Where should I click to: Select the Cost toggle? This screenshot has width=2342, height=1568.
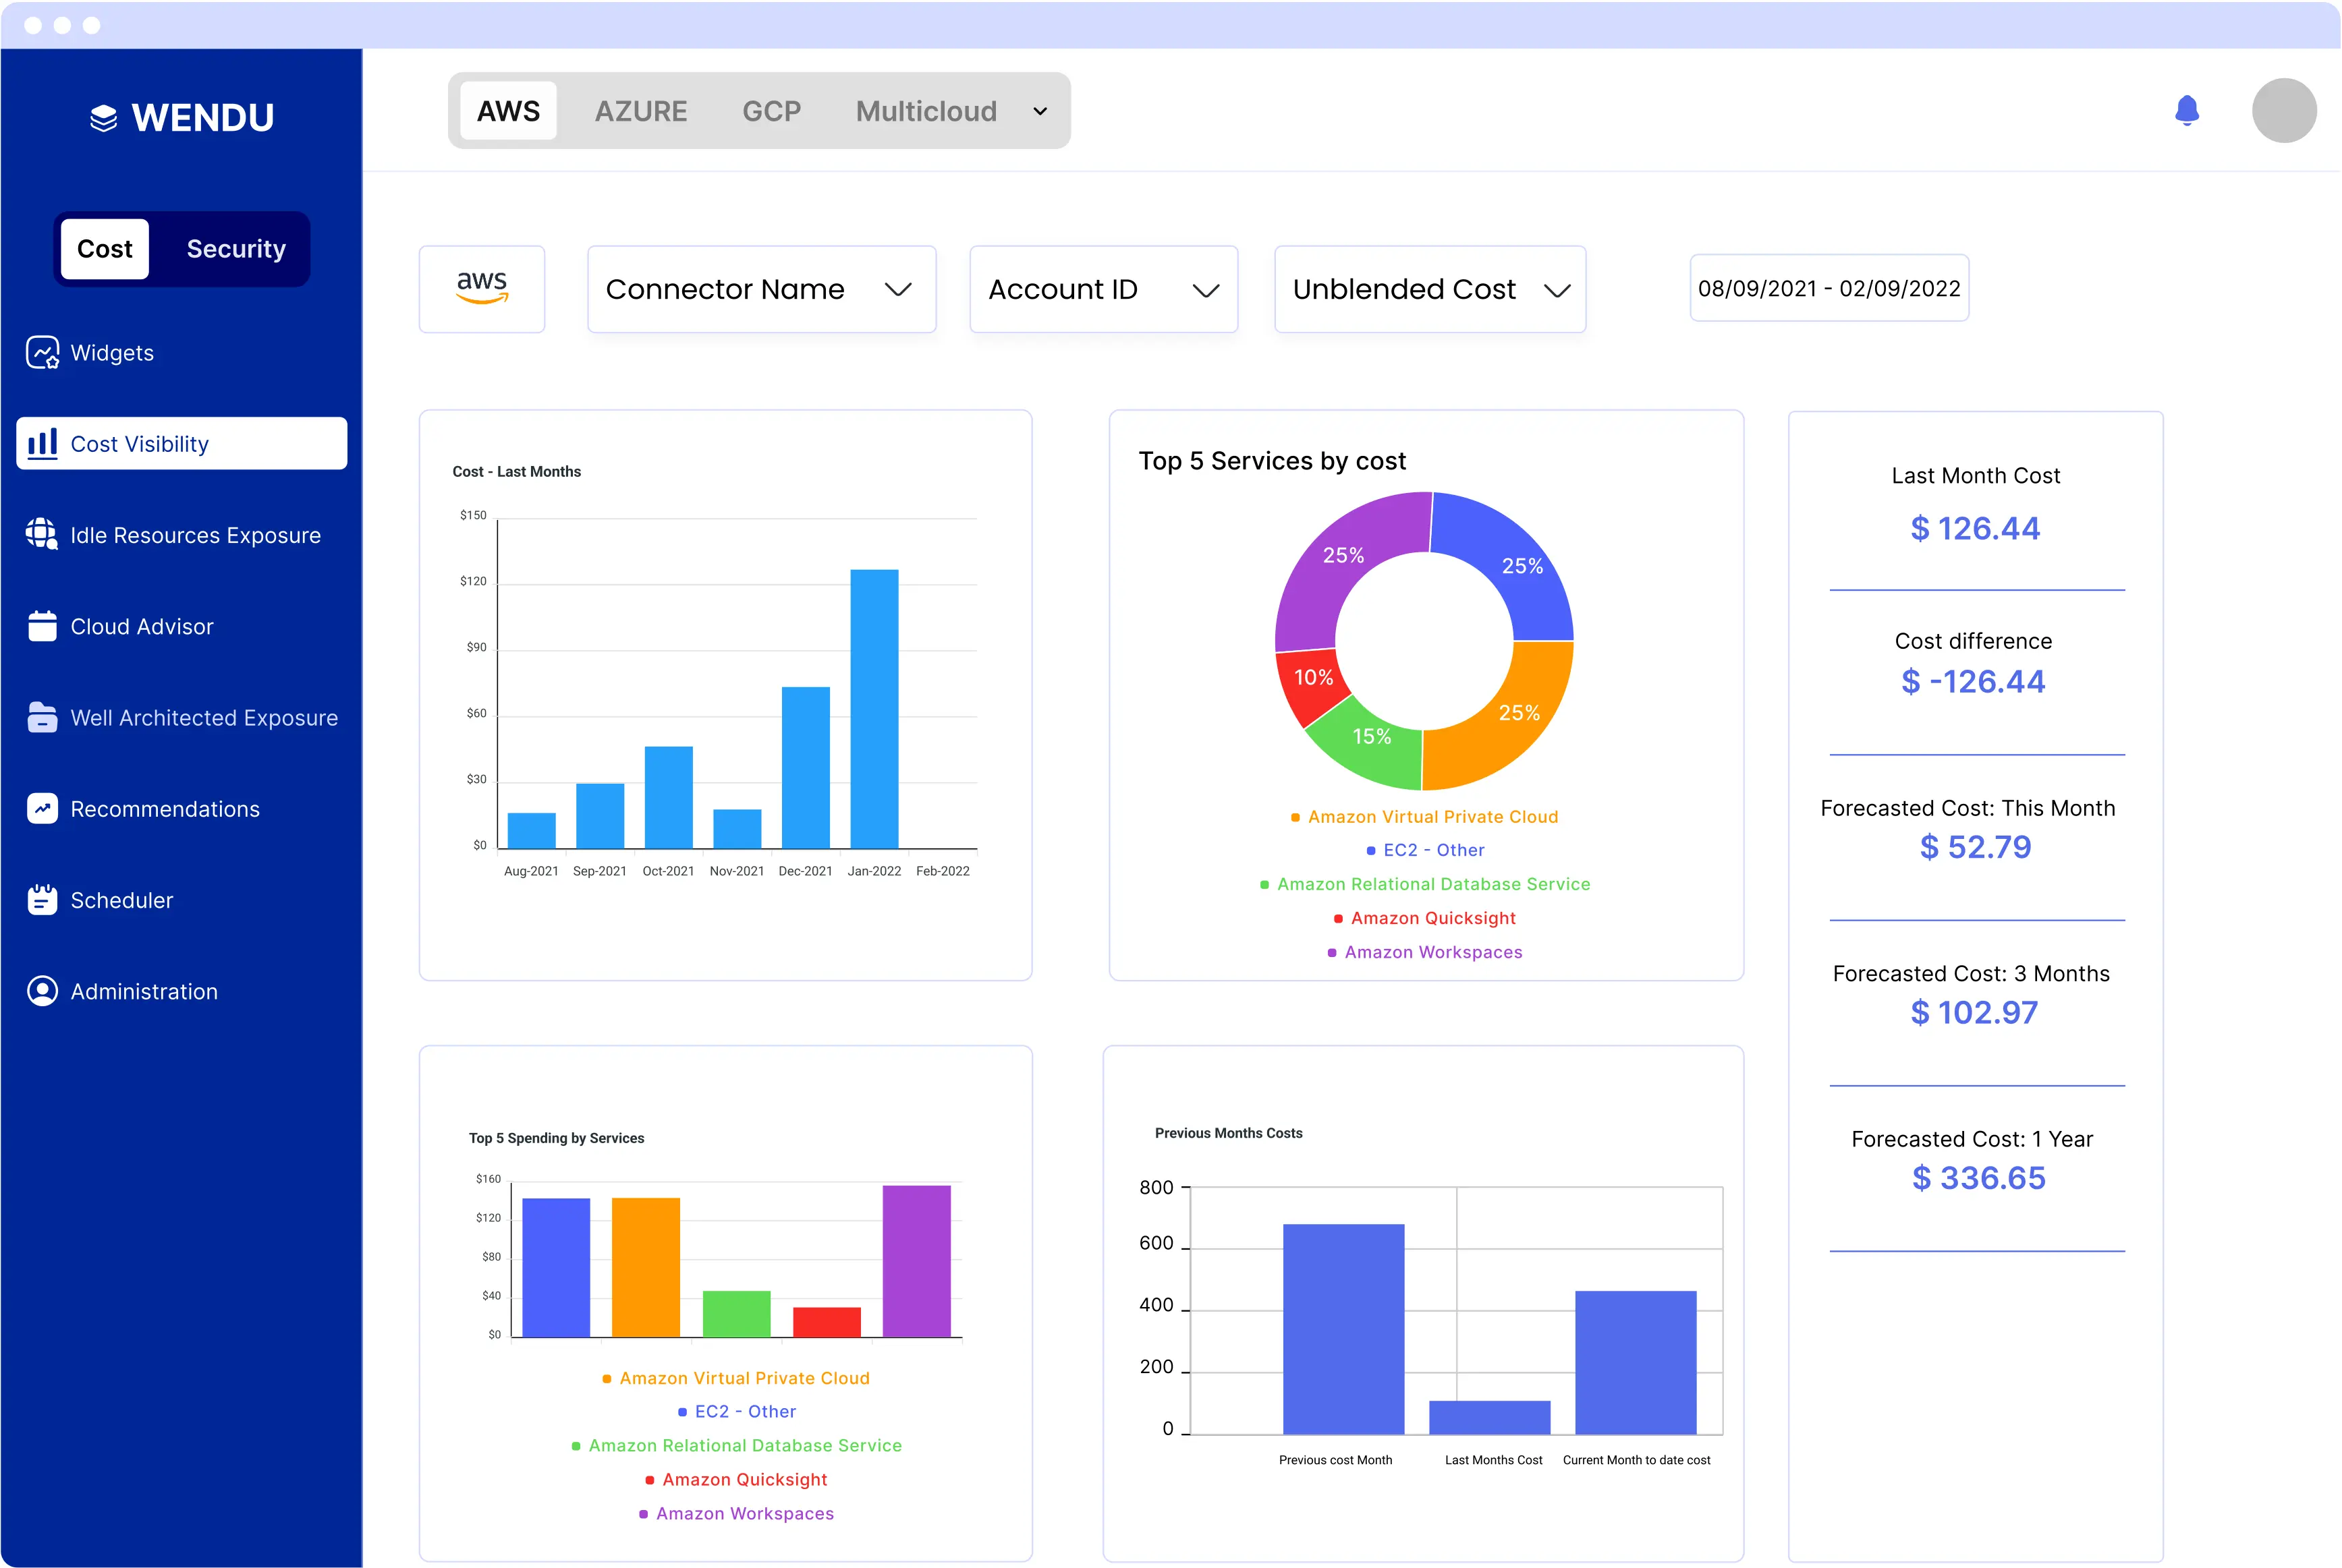[104, 249]
